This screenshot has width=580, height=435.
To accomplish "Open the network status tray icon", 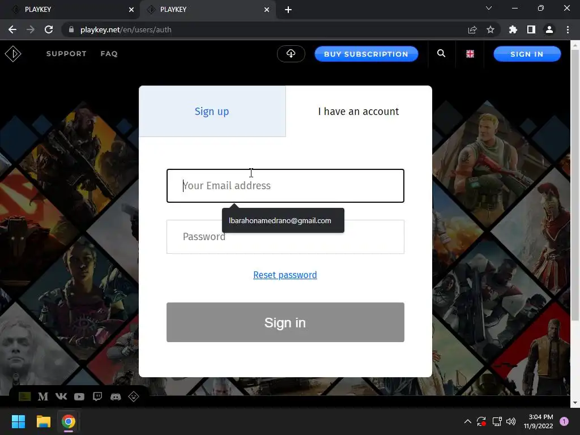I will click(497, 421).
